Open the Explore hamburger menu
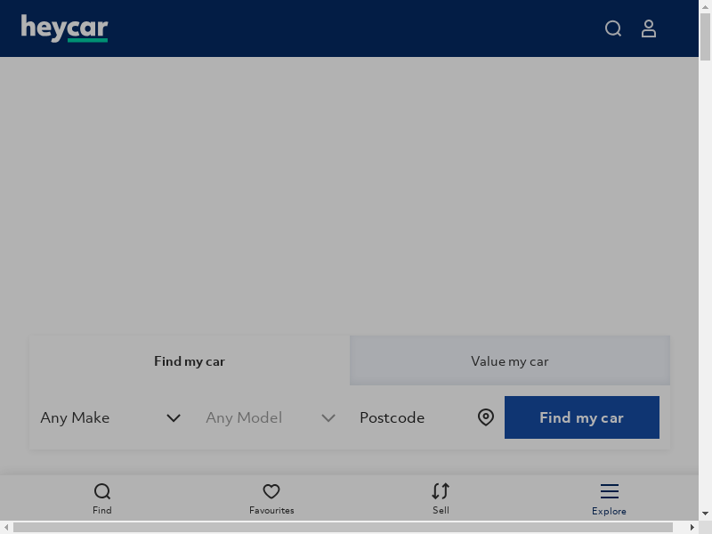This screenshot has width=712, height=534. pos(609,491)
